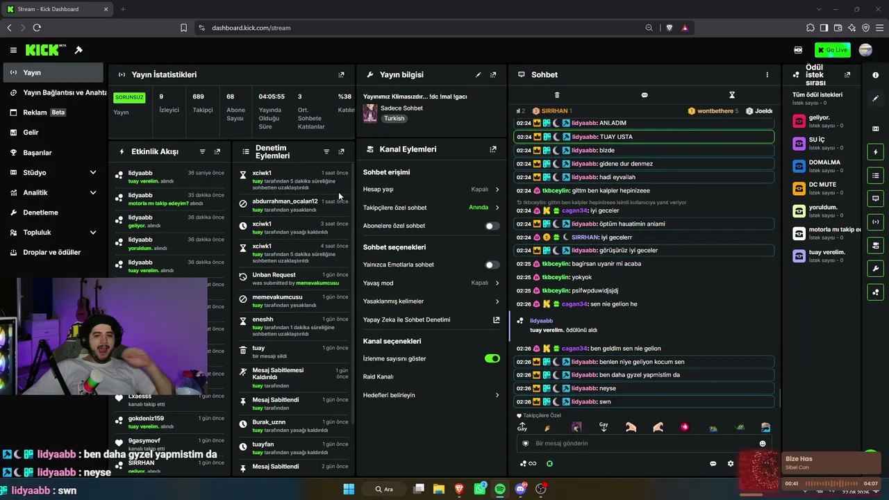
Task: Click the speech bubble icon below Sohbet header
Action: point(645,94)
